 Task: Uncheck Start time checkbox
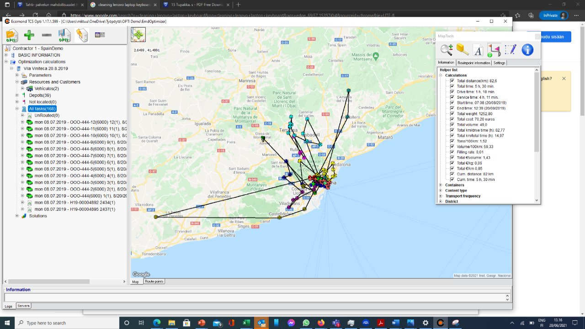click(452, 103)
